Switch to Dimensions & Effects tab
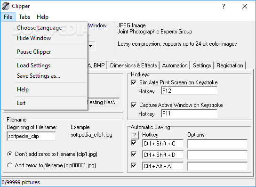The width and height of the screenshot is (256, 187). coord(133,65)
